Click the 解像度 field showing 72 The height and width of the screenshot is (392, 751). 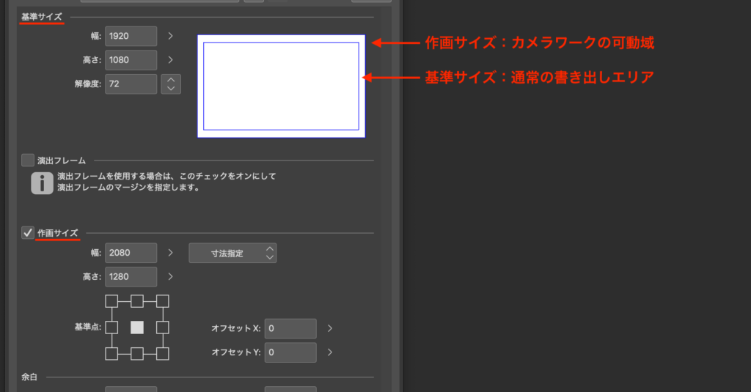[x=131, y=84]
